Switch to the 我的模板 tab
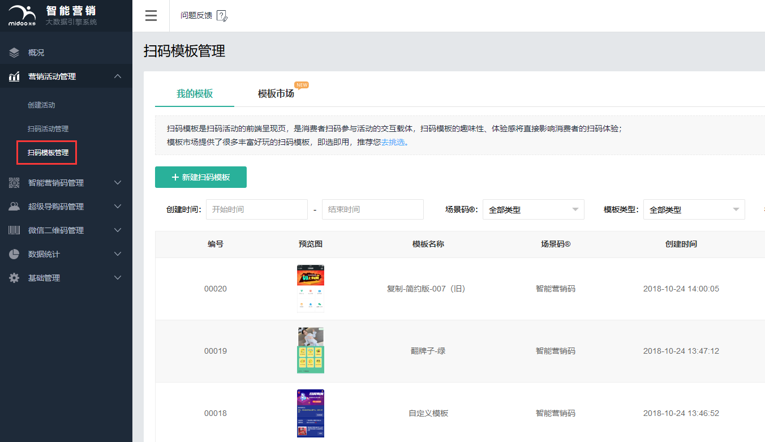The height and width of the screenshot is (442, 765). click(195, 93)
